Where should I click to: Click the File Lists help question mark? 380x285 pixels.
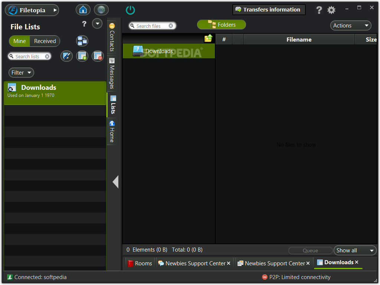(x=84, y=24)
